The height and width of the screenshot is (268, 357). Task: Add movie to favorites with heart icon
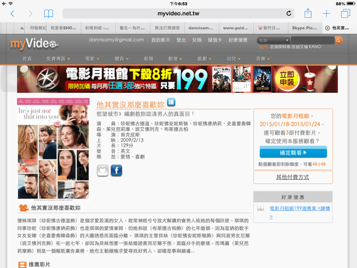(102, 170)
